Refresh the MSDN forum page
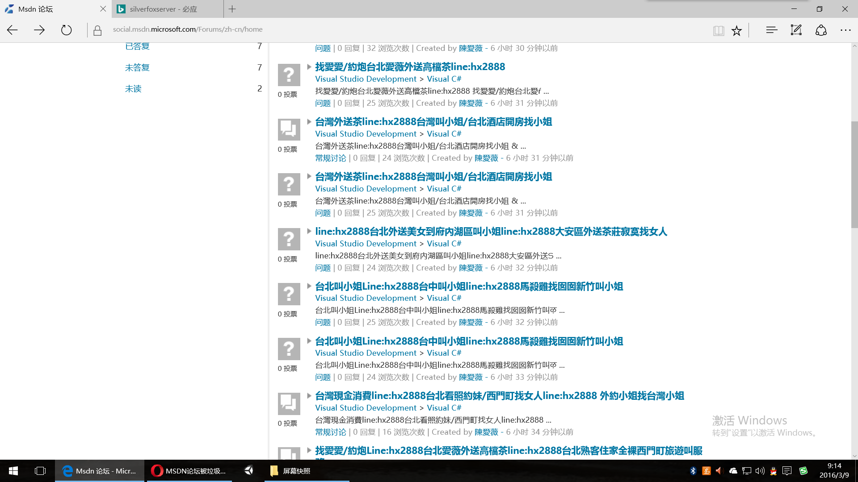Screen dimensions: 858x482 (66, 30)
